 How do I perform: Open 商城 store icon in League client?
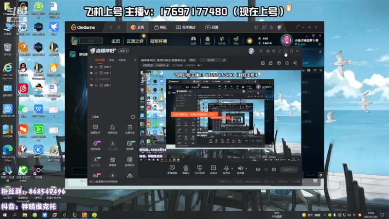(x=236, y=40)
